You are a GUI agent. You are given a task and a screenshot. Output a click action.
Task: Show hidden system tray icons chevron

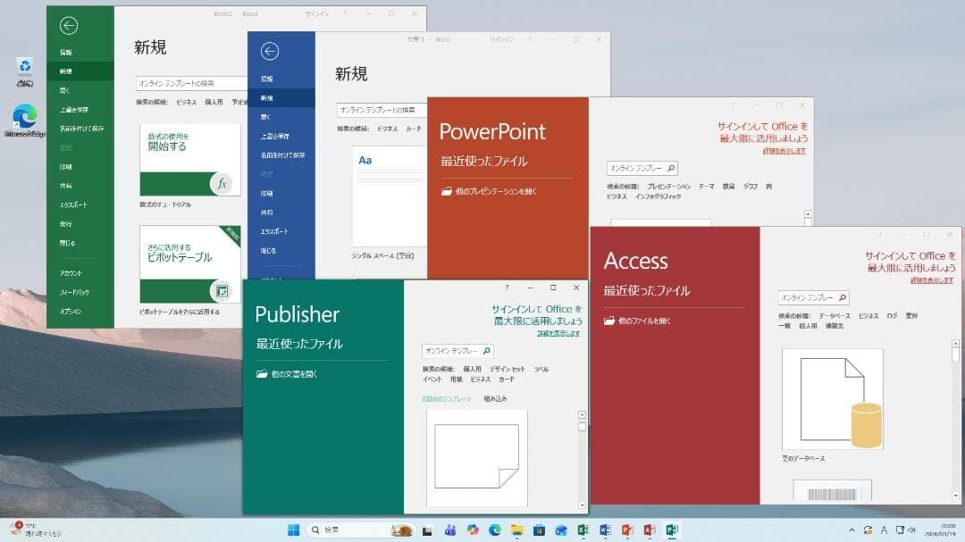852,530
